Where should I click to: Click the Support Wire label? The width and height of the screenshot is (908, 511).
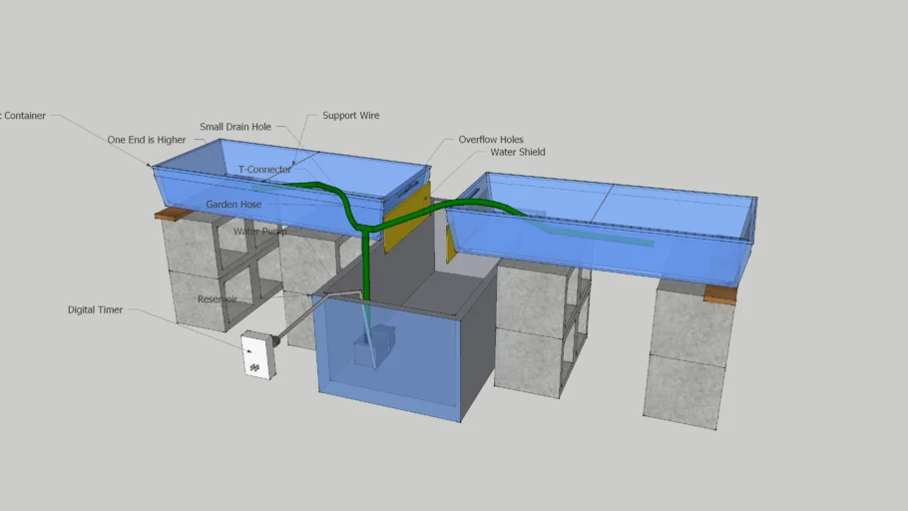[350, 116]
